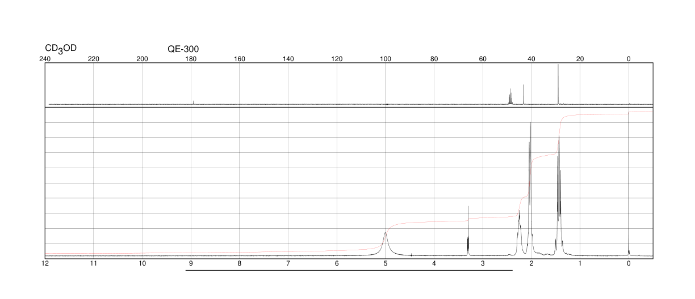Click the carbonyl carbon peak near 180
Image resolution: width=695 pixels, height=299 pixels.
[x=194, y=102]
